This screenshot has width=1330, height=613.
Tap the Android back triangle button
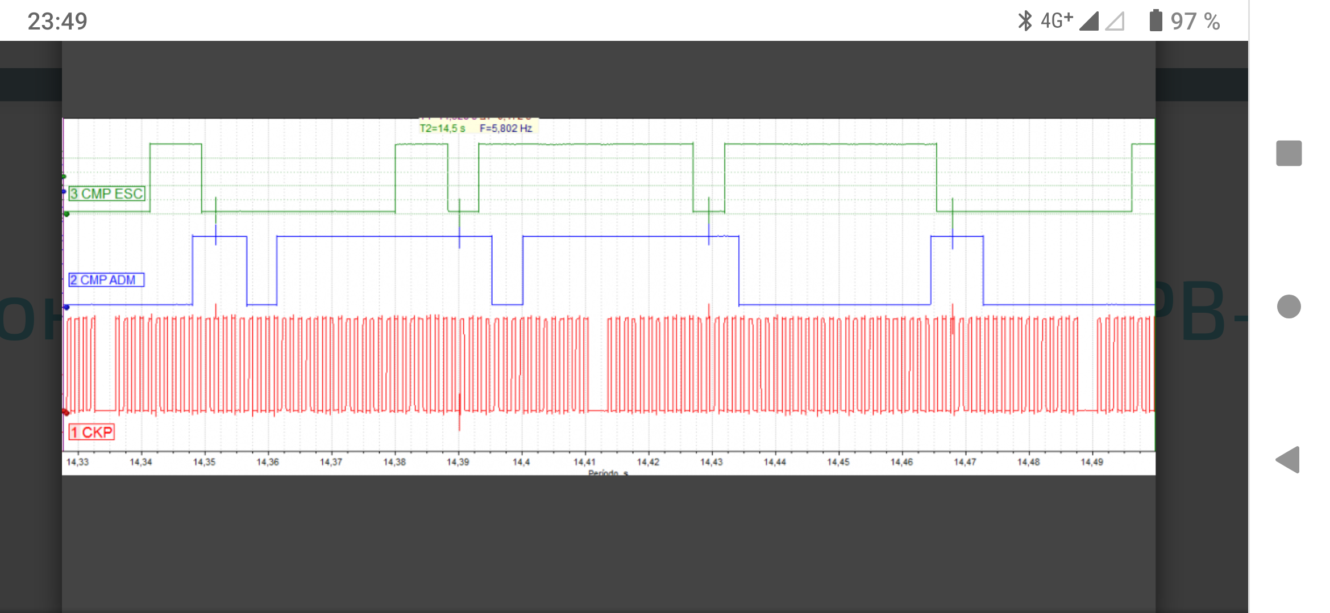(x=1288, y=460)
